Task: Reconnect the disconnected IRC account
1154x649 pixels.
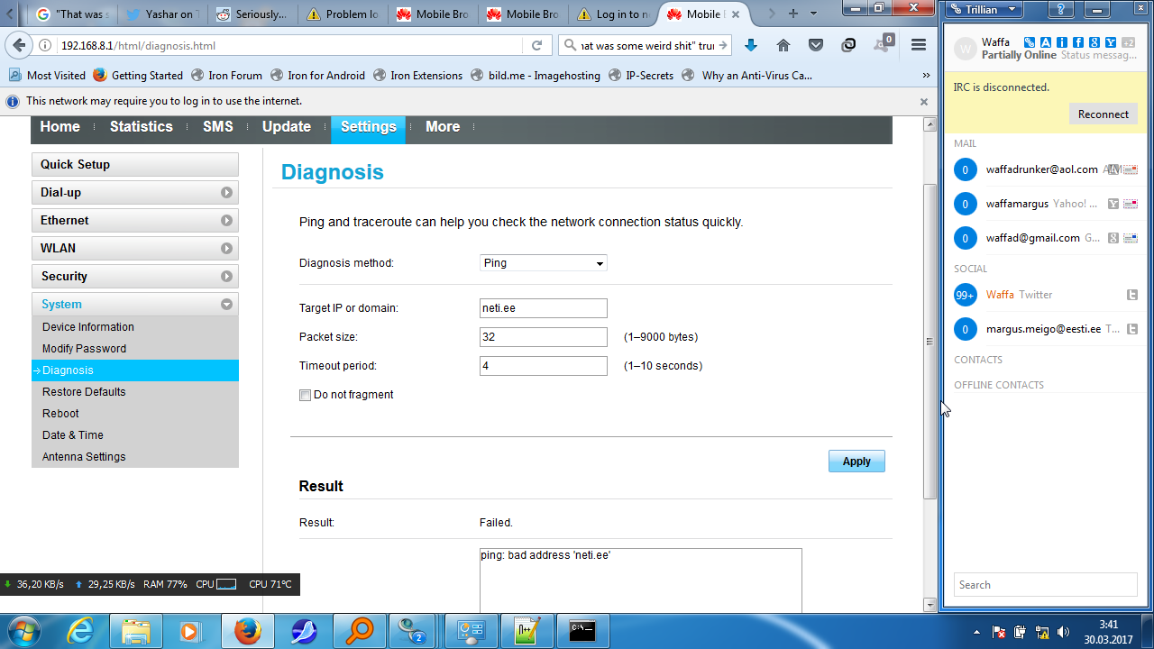Action: coord(1104,114)
